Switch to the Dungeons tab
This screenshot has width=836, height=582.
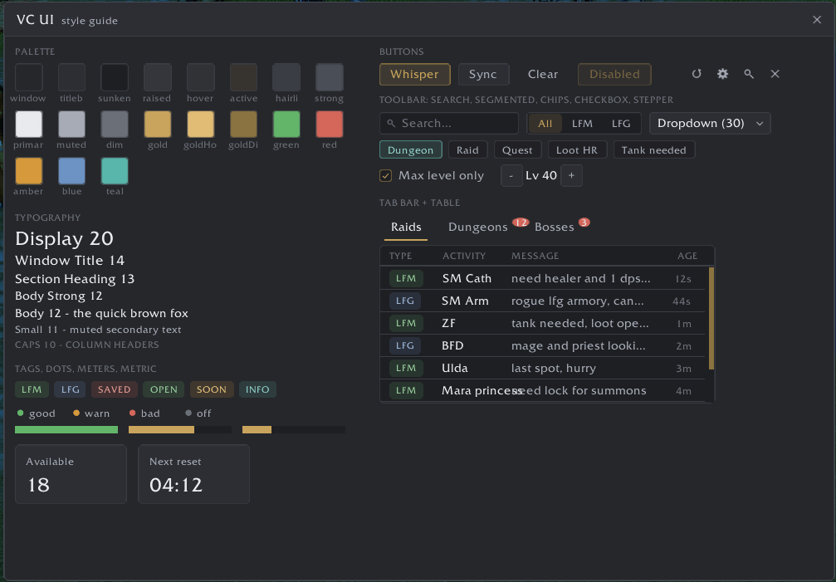pos(477,227)
